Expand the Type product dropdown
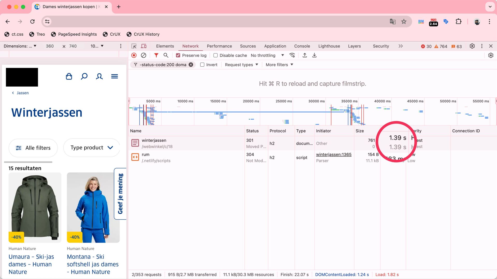 (92, 148)
